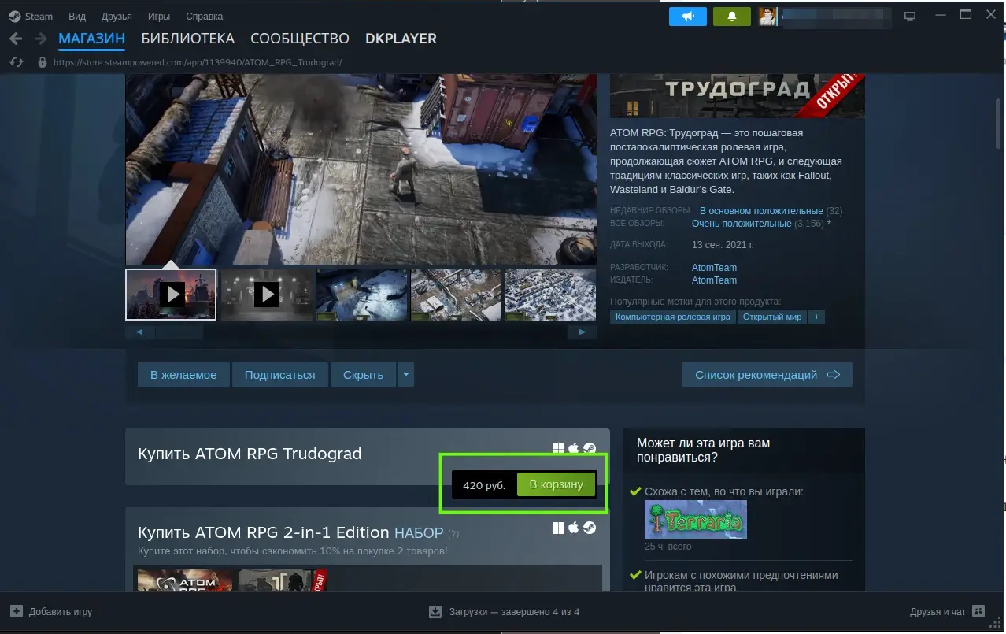The height and width of the screenshot is (634, 1006).
Task: Expand the dropdown arrow beside Скрыть
Action: [405, 375]
